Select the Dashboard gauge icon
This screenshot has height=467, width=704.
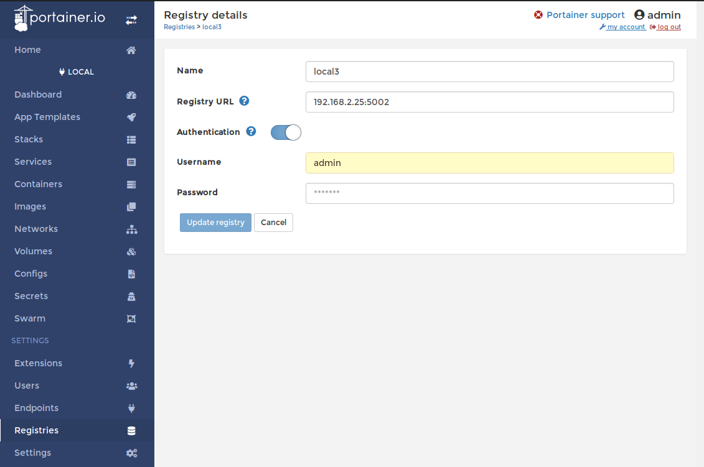coord(131,95)
